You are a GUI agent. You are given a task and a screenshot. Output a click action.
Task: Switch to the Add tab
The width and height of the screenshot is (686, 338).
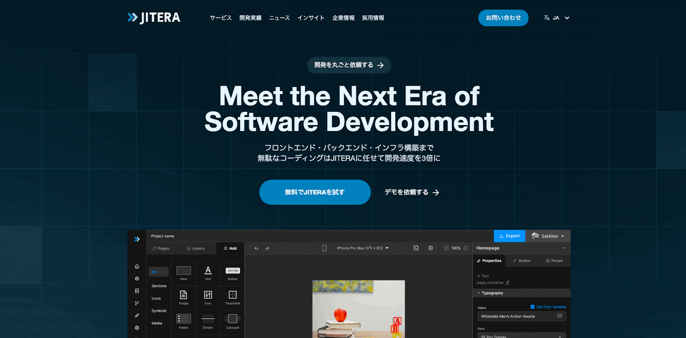pyautogui.click(x=230, y=248)
